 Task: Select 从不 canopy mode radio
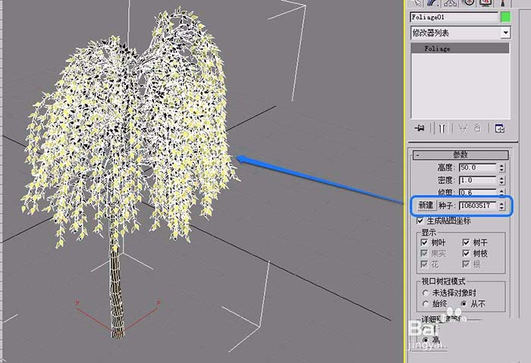tap(464, 304)
